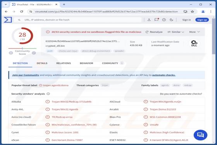Click the pedll tag
The height and width of the screenshot is (145, 217).
point(50,51)
